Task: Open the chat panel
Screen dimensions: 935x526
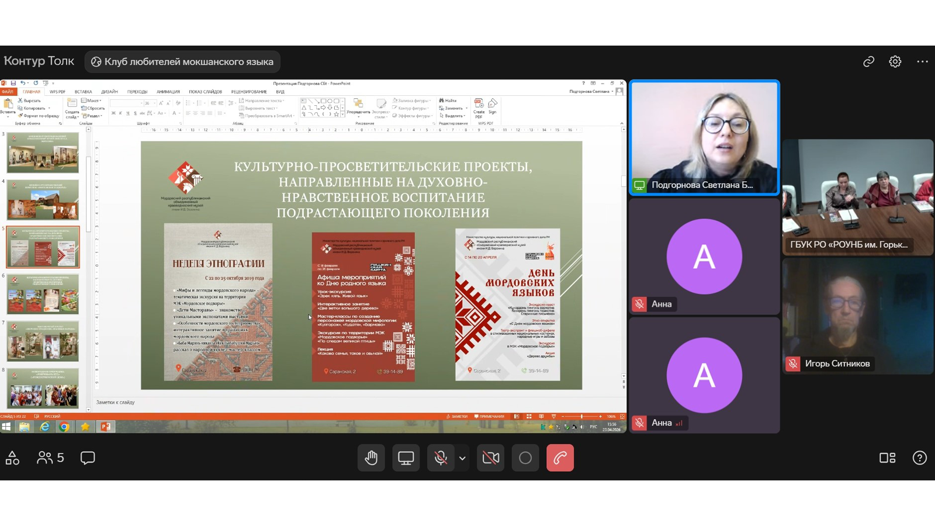Action: (88, 458)
